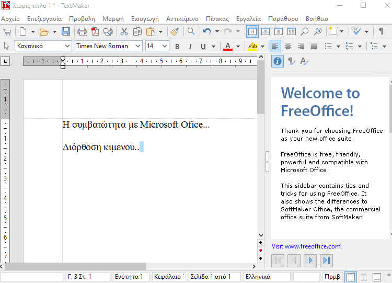Export document as PDF
Viewport: 392px width, 283px height.
(x=95, y=32)
